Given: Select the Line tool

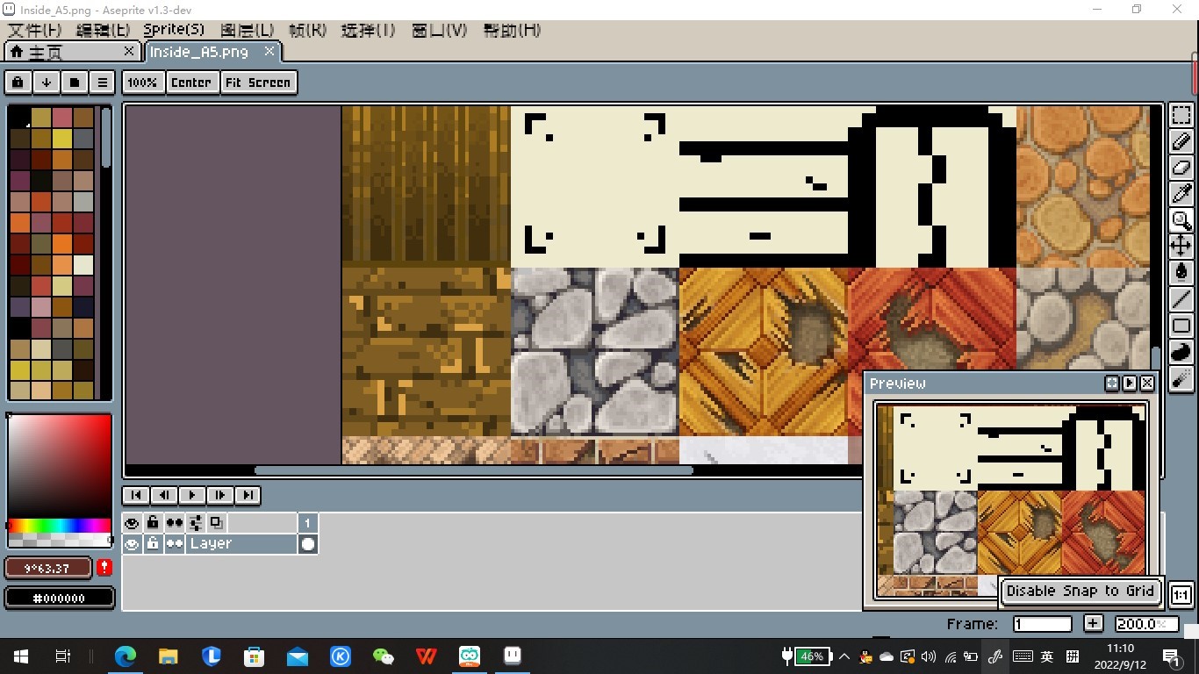Looking at the screenshot, I should (x=1181, y=299).
